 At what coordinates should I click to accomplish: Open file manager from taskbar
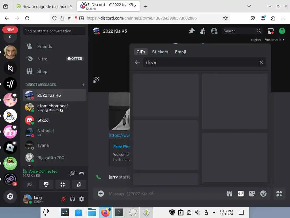(x=92, y=212)
